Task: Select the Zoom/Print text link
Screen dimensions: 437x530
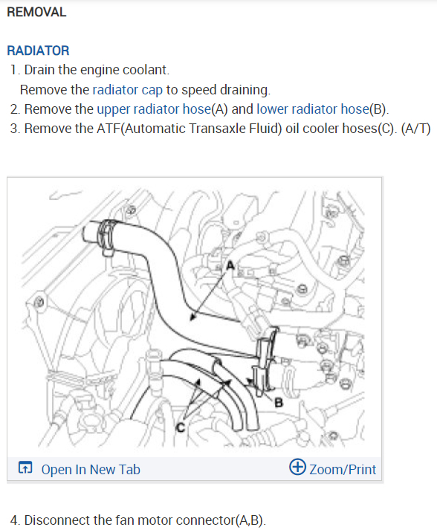Action: click(x=343, y=470)
